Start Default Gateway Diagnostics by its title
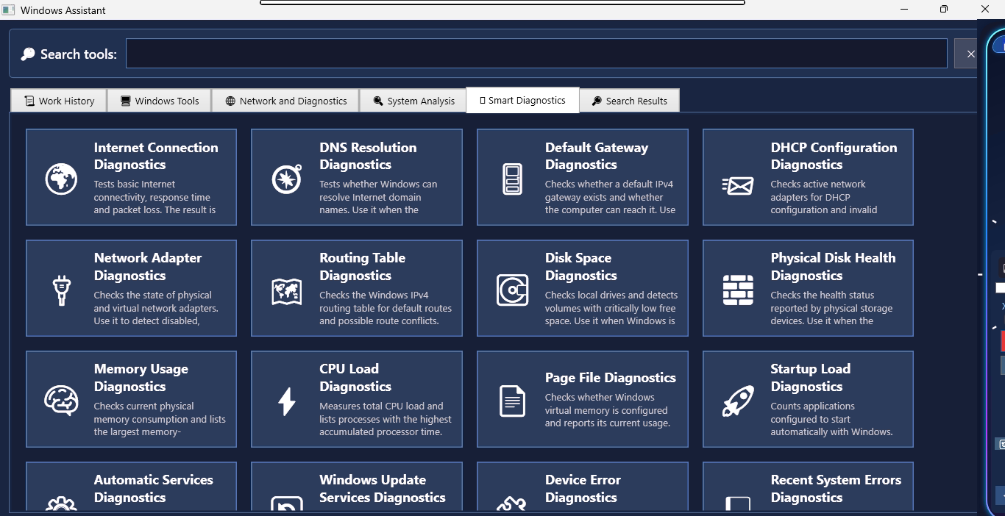Viewport: 1005px width, 516px height. (597, 156)
